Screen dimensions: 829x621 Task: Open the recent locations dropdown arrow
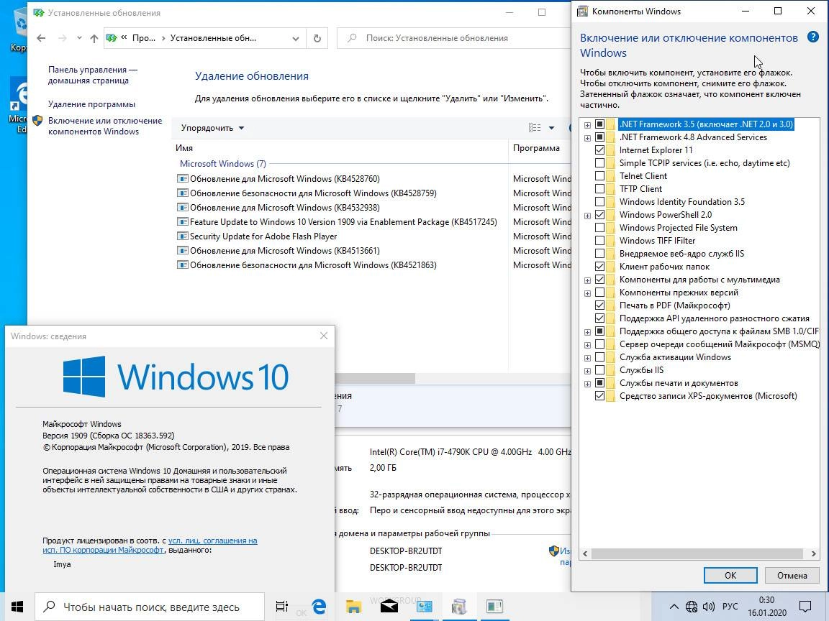pos(79,38)
